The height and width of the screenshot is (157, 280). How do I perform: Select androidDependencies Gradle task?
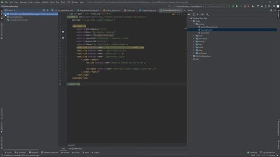208,27
